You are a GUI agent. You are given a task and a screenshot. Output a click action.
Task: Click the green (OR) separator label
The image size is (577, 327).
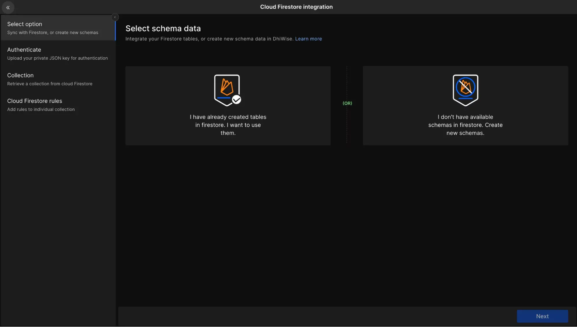pyautogui.click(x=347, y=103)
